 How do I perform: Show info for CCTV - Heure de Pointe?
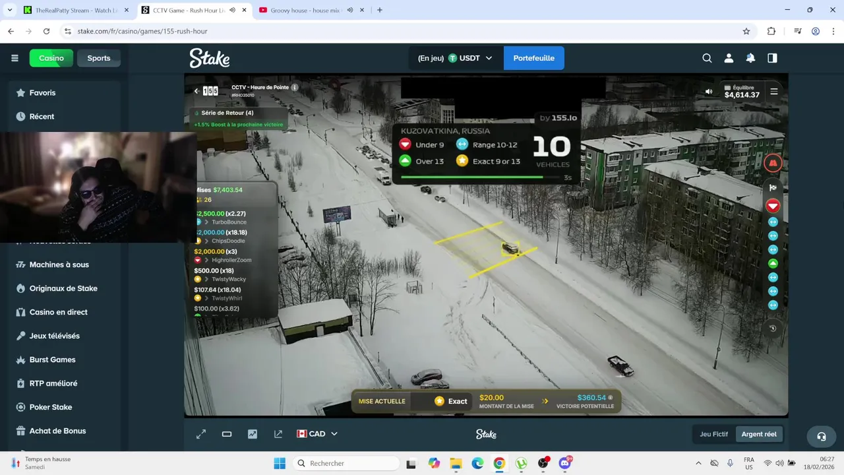pyautogui.click(x=295, y=87)
